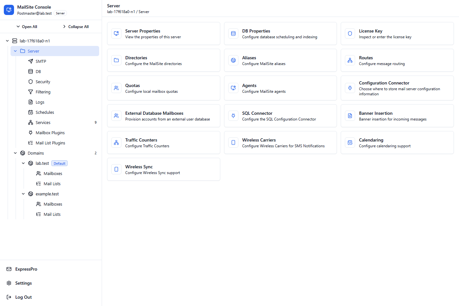Click the Filtering funnel icon in sidebar

pos(31,92)
